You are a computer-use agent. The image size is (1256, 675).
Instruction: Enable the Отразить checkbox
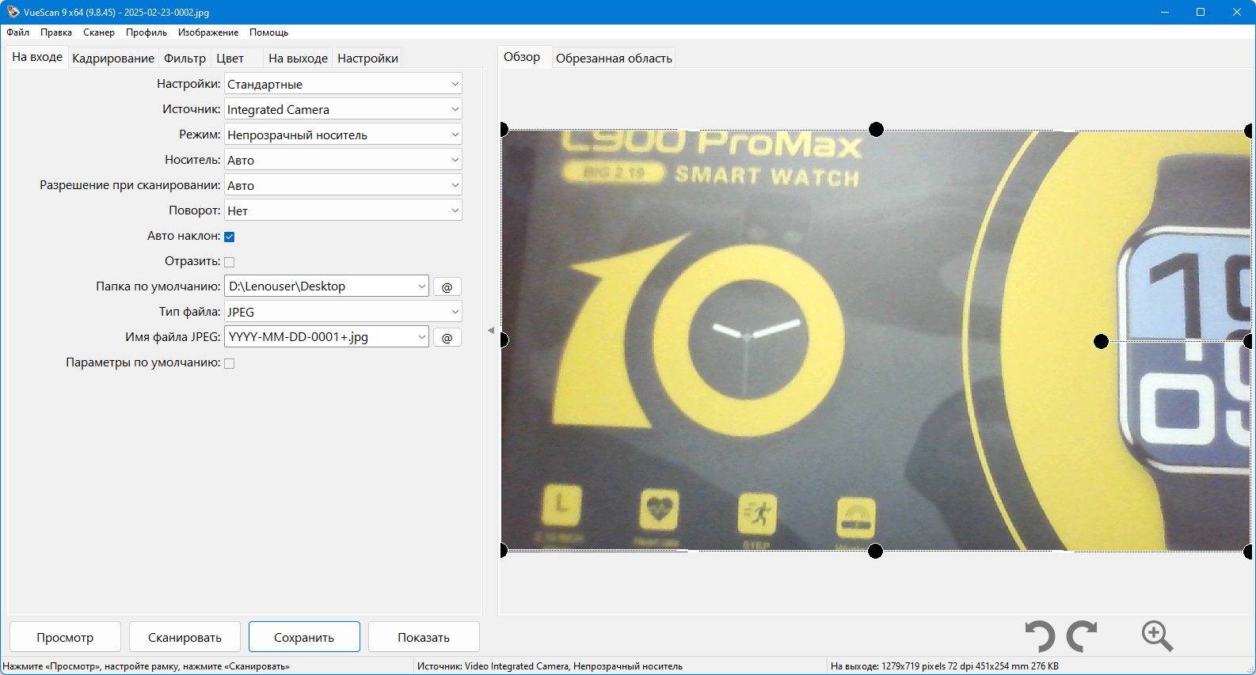[x=230, y=262]
